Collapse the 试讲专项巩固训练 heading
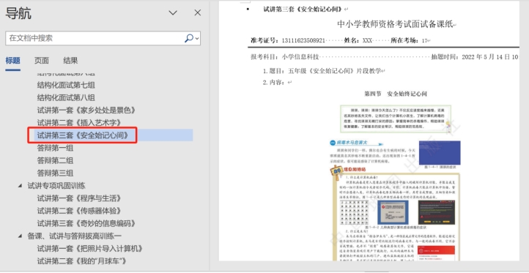Viewport: 529px width, 273px height. tap(21, 186)
